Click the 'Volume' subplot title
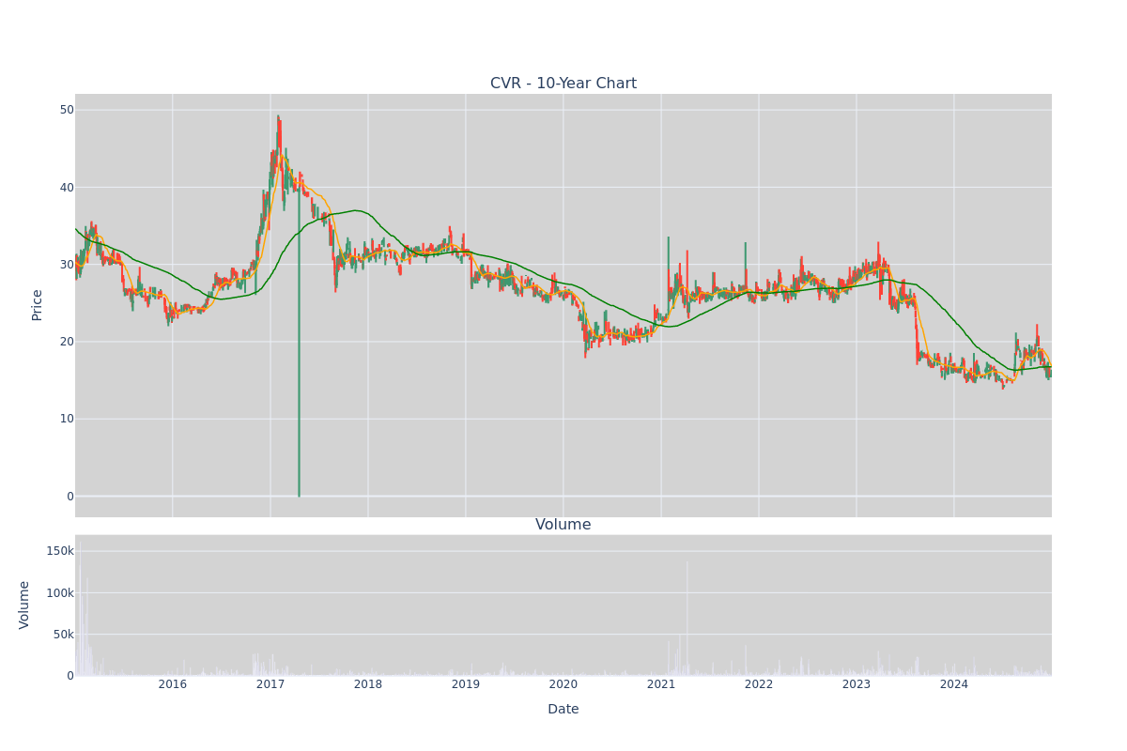This screenshot has height=751, width=1127. 563,525
